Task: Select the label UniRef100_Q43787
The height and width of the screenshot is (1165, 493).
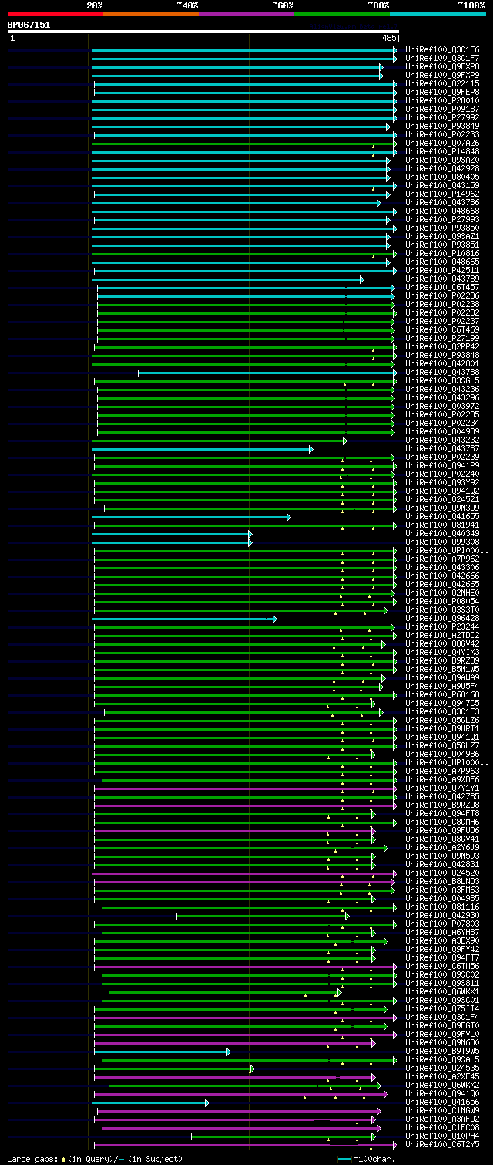Action: point(443,449)
